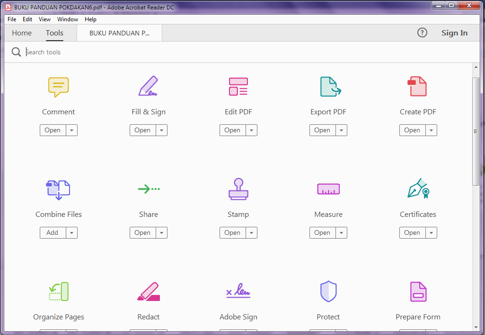Select the Comment tool icon
The height and width of the screenshot is (335, 485).
[x=58, y=86]
